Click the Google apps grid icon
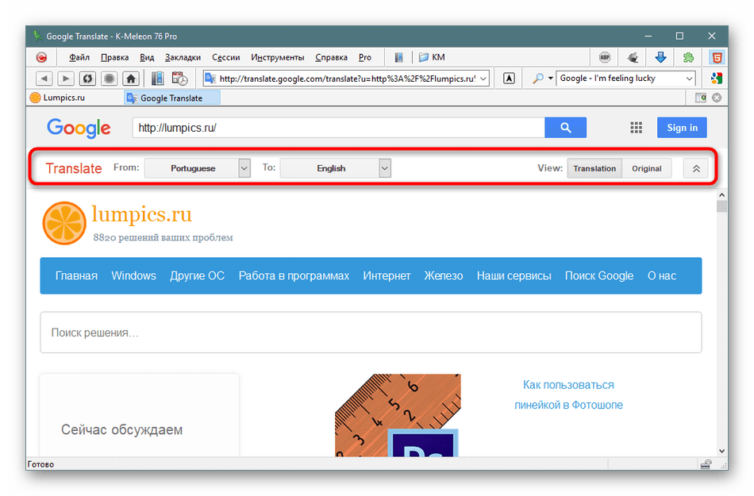This screenshot has width=754, height=496. (637, 127)
